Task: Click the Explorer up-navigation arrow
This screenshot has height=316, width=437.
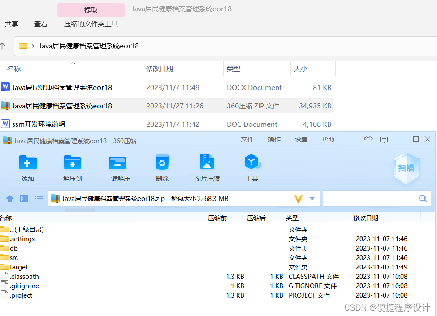Action: [4, 46]
